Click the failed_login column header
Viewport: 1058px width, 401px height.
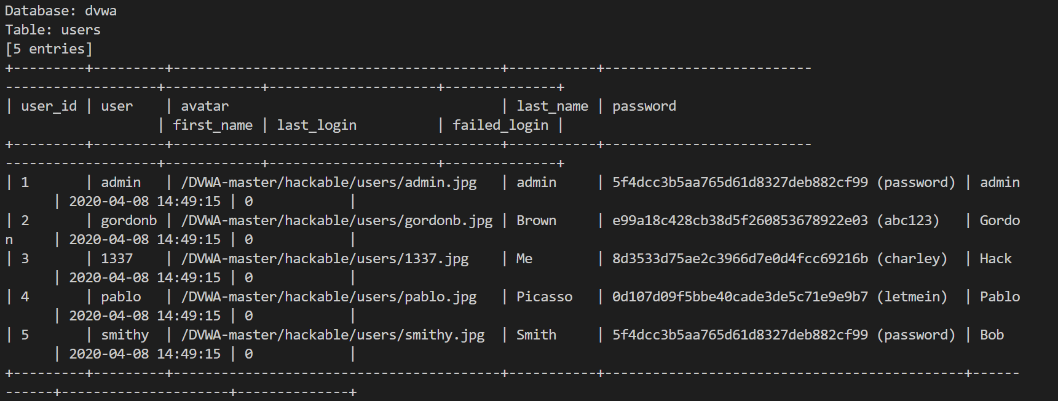pyautogui.click(x=500, y=125)
